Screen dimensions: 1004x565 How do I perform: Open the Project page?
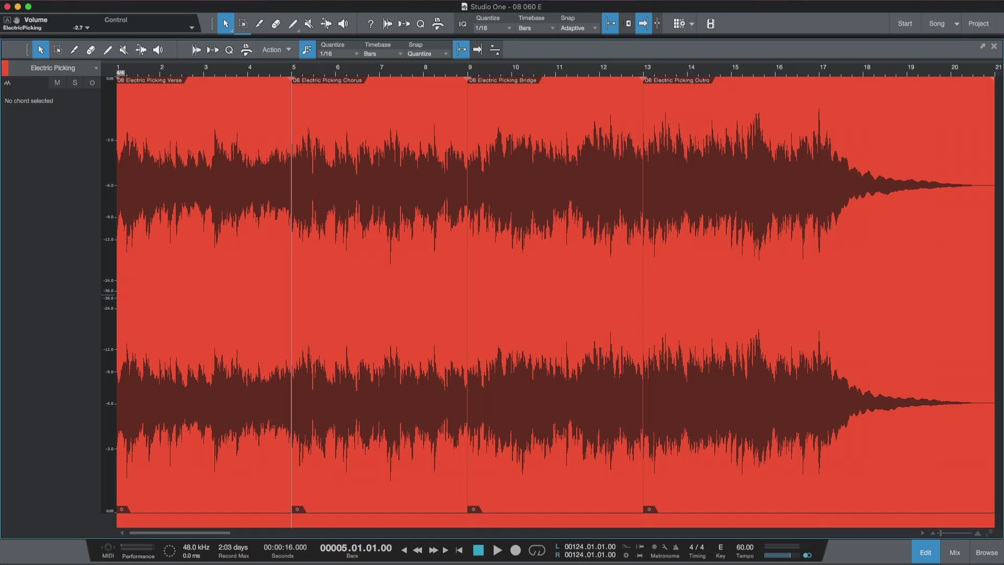(978, 24)
